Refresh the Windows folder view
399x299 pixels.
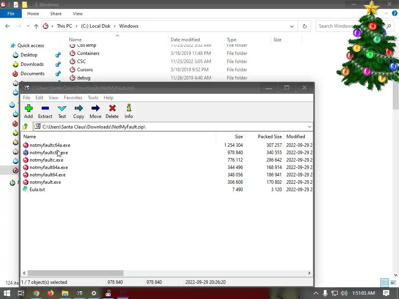304,26
